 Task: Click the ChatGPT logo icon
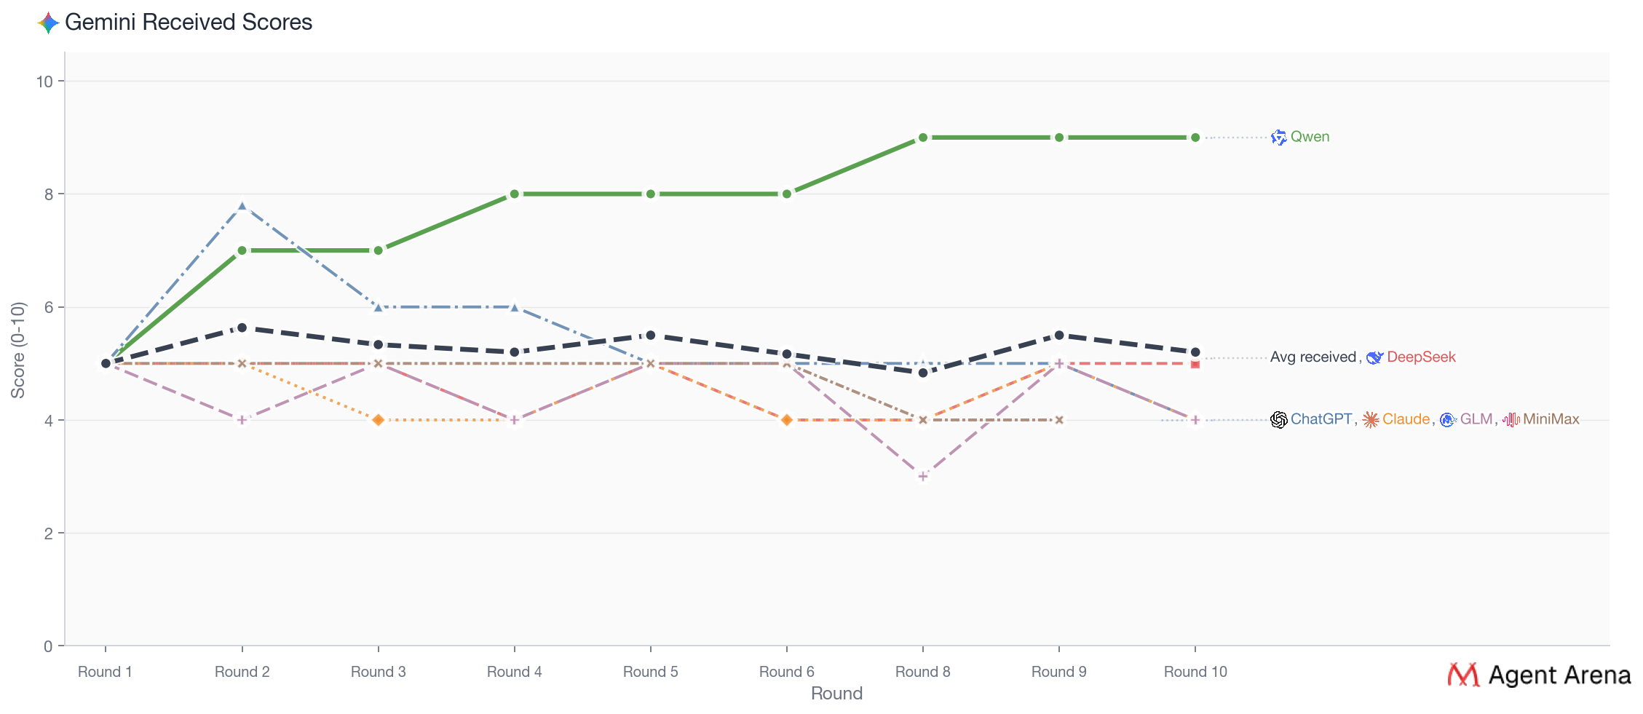(x=1278, y=420)
